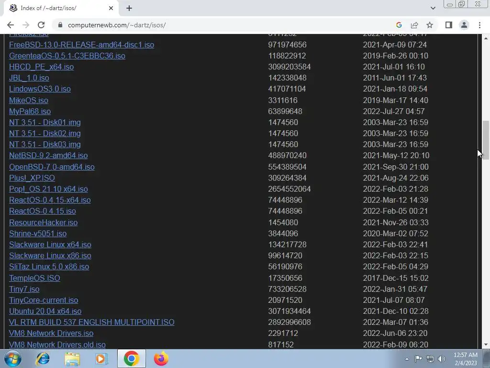Image resolution: width=490 pixels, height=368 pixels.
Task: Download Slackware Linux x86.iso
Action: pyautogui.click(x=50, y=255)
